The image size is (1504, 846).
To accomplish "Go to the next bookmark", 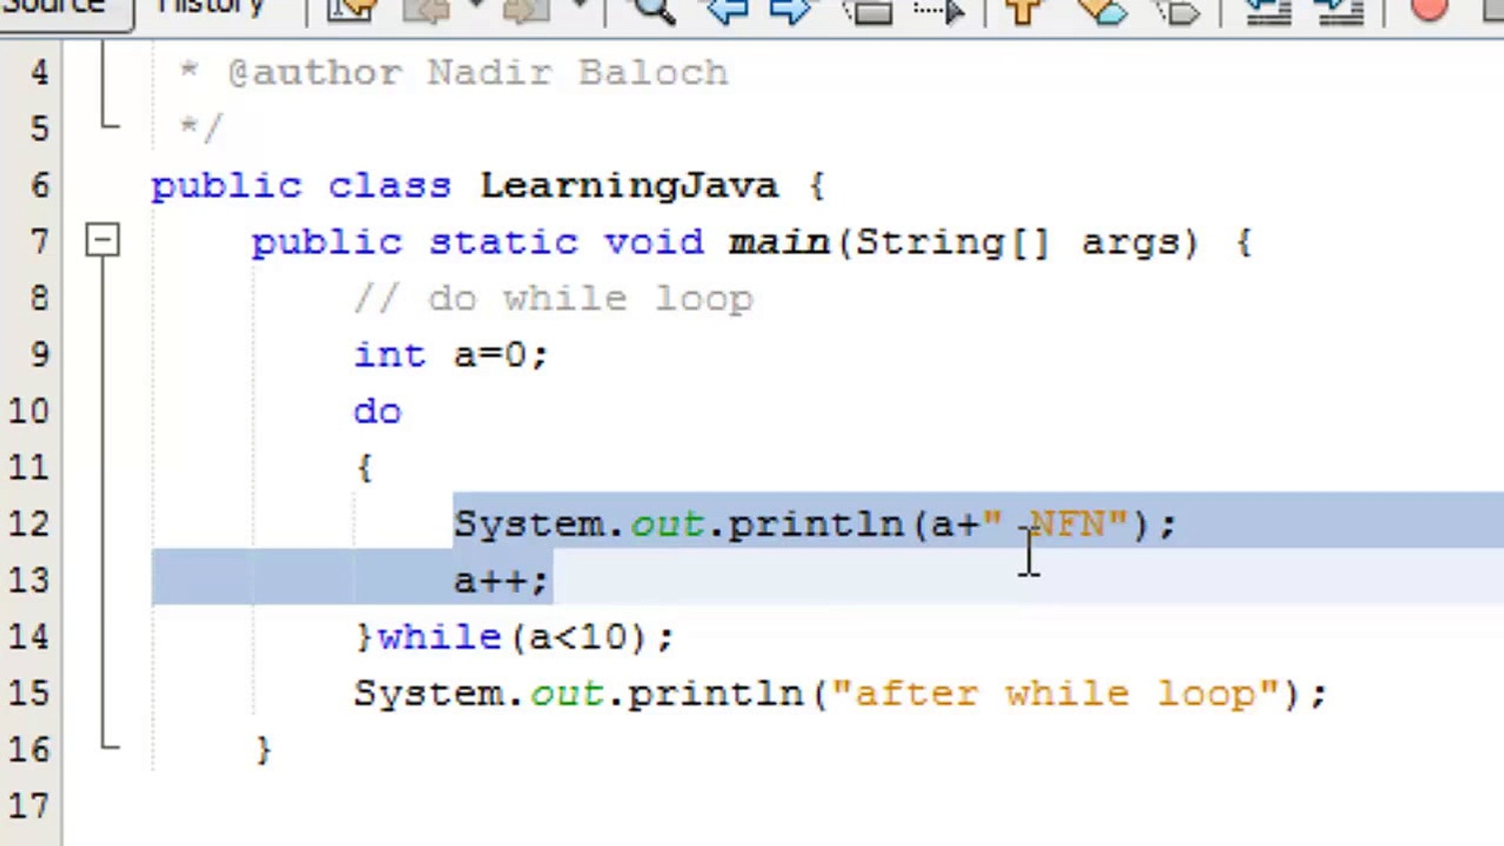I will tap(1104, 11).
